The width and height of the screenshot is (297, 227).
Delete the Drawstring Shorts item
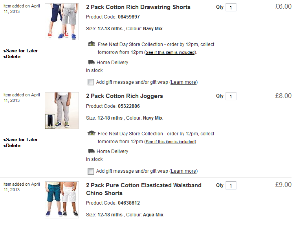(x=12, y=57)
